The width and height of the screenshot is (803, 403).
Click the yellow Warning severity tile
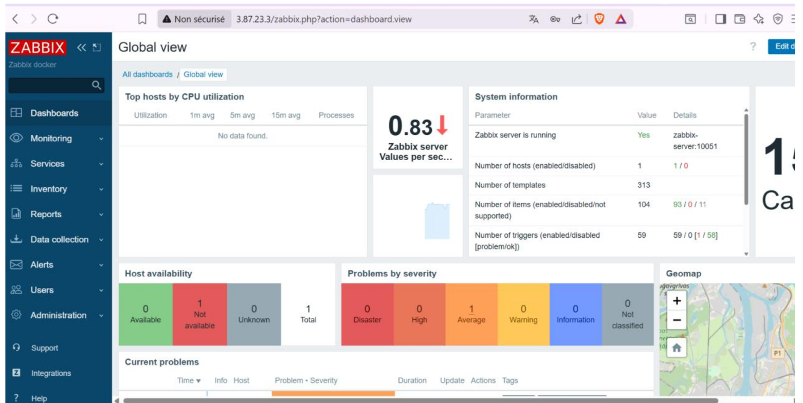click(523, 314)
